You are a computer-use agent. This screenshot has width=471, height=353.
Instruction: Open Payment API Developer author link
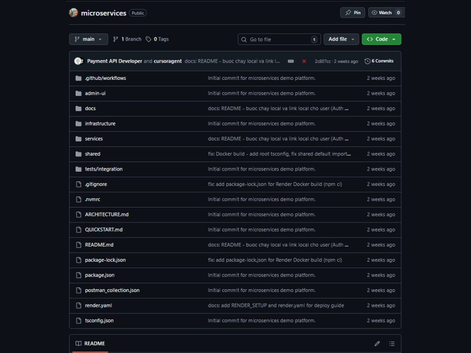(x=114, y=61)
